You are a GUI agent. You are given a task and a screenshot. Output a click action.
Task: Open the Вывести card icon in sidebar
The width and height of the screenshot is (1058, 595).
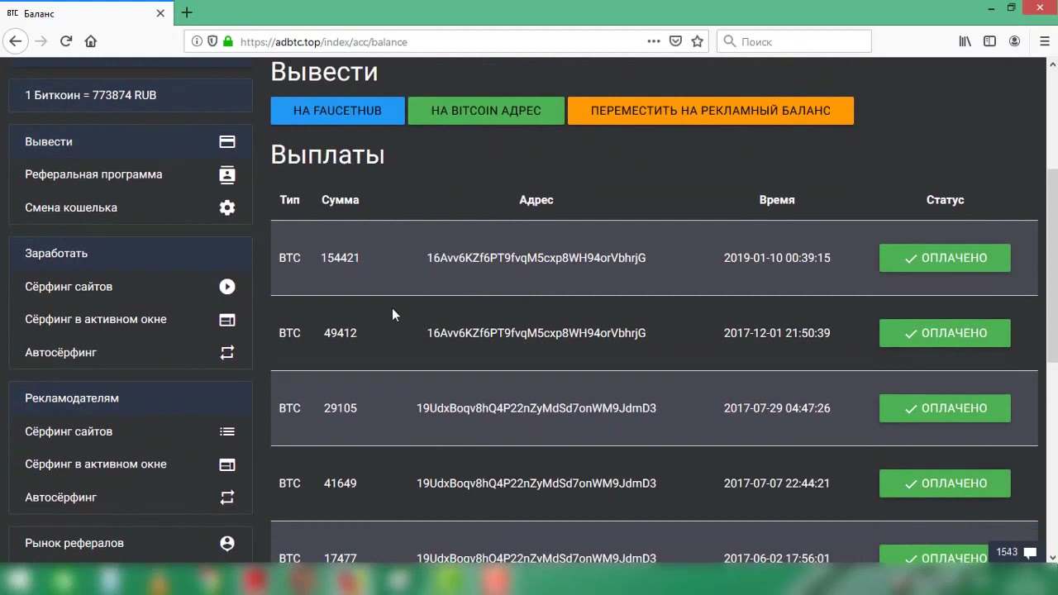coord(227,142)
